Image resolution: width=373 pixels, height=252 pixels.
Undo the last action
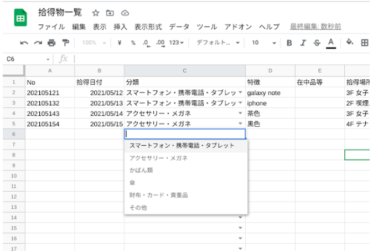point(24,43)
